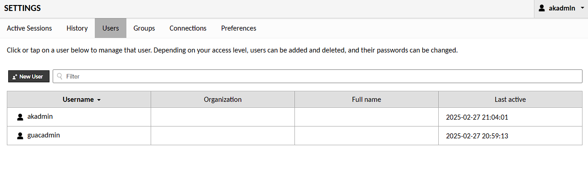Click into the Filter input field
Image resolution: width=588 pixels, height=174 pixels.
click(x=317, y=76)
